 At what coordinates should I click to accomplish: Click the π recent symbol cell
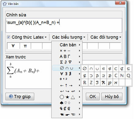(25, 46)
